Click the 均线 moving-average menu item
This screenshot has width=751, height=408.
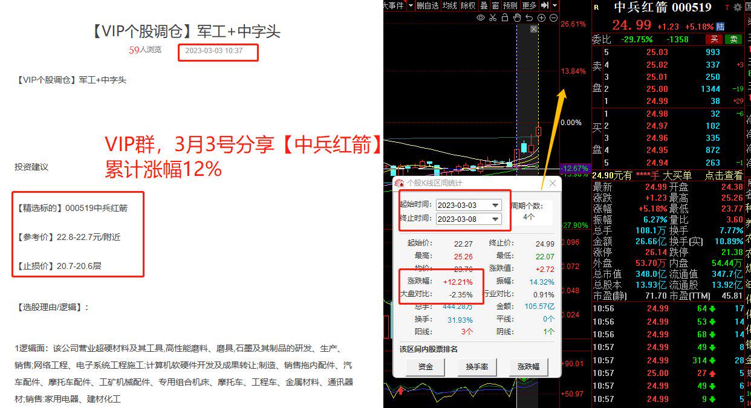point(449,5)
